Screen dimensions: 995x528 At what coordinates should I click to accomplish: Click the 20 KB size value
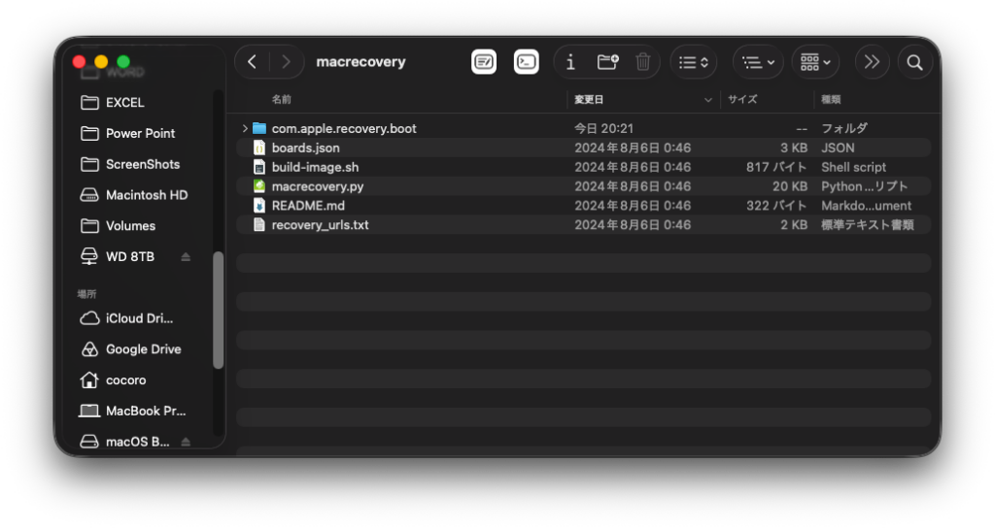pos(789,186)
